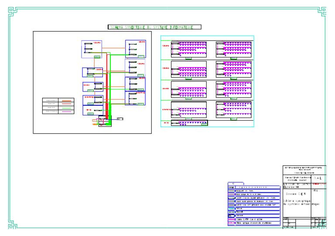Select the firewall symbol in the legend
This screenshot has width=335, height=236.
tap(231, 212)
